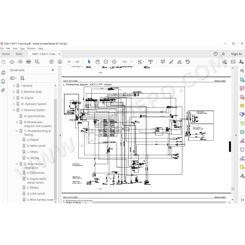The width and height of the screenshot is (245, 245).
Task: Add star bookmark to document
Action: click(12, 62)
